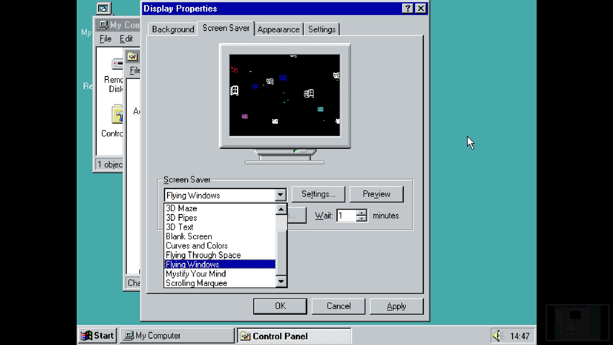Open the Appearance tab
The height and width of the screenshot is (345, 613).
click(279, 29)
